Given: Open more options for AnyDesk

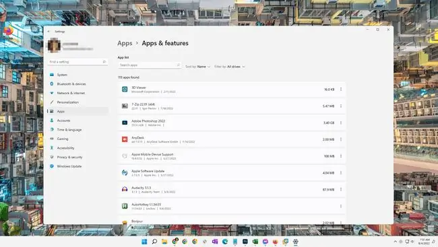Looking at the screenshot, I should click(341, 139).
